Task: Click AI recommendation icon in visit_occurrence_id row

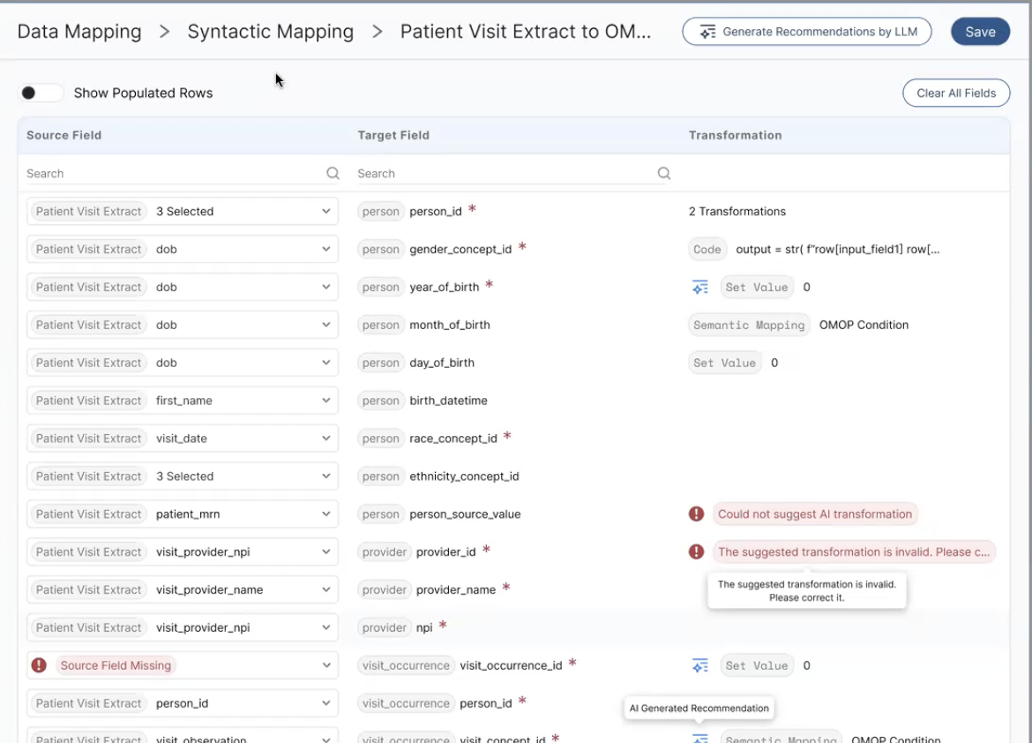Action: pyautogui.click(x=700, y=666)
